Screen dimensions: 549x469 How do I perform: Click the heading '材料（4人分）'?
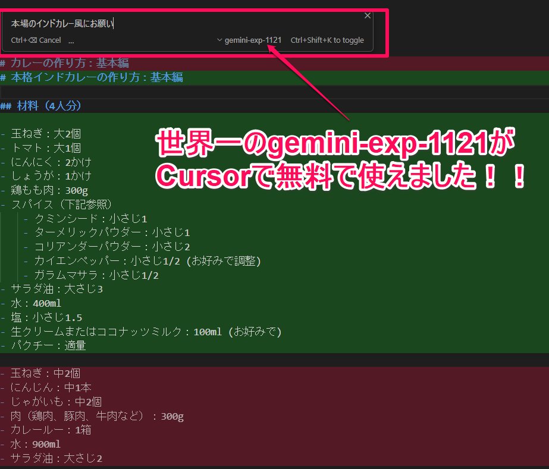tap(49, 105)
